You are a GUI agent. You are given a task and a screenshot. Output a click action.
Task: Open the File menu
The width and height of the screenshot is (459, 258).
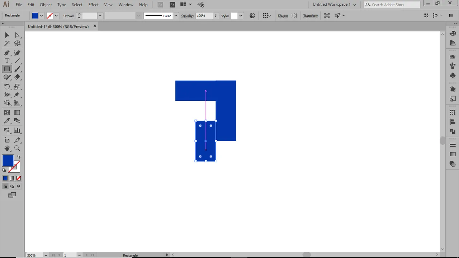19,5
